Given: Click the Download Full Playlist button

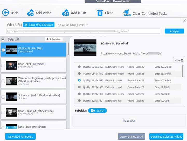Looking at the screenshot, I should pyautogui.click(x=20, y=136).
